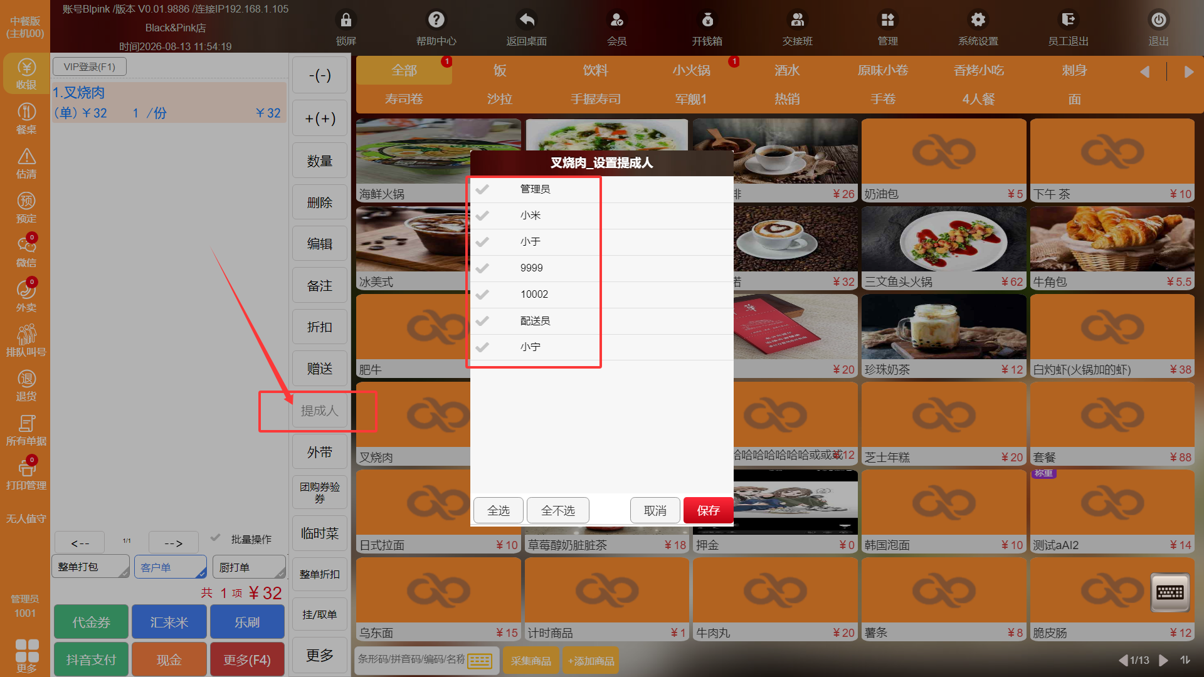Open the reservation icon (预定)
Viewport: 1204px width, 677px height.
(26, 201)
